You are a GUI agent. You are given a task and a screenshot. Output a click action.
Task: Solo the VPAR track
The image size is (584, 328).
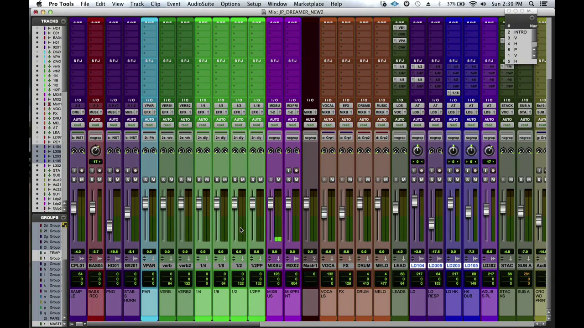pos(146,179)
